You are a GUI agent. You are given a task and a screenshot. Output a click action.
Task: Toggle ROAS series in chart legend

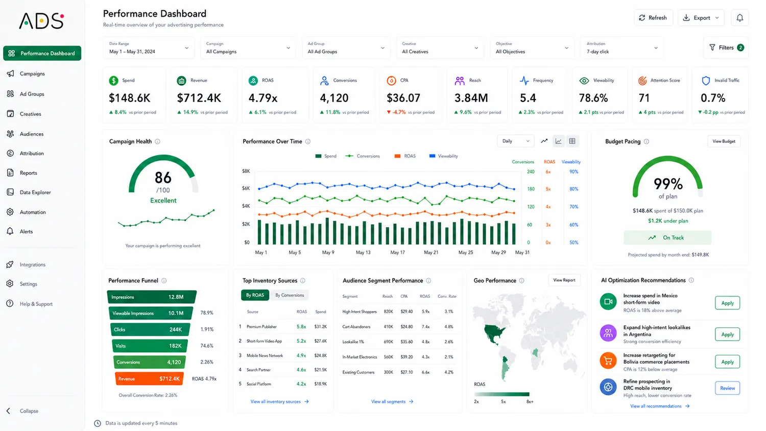(405, 156)
